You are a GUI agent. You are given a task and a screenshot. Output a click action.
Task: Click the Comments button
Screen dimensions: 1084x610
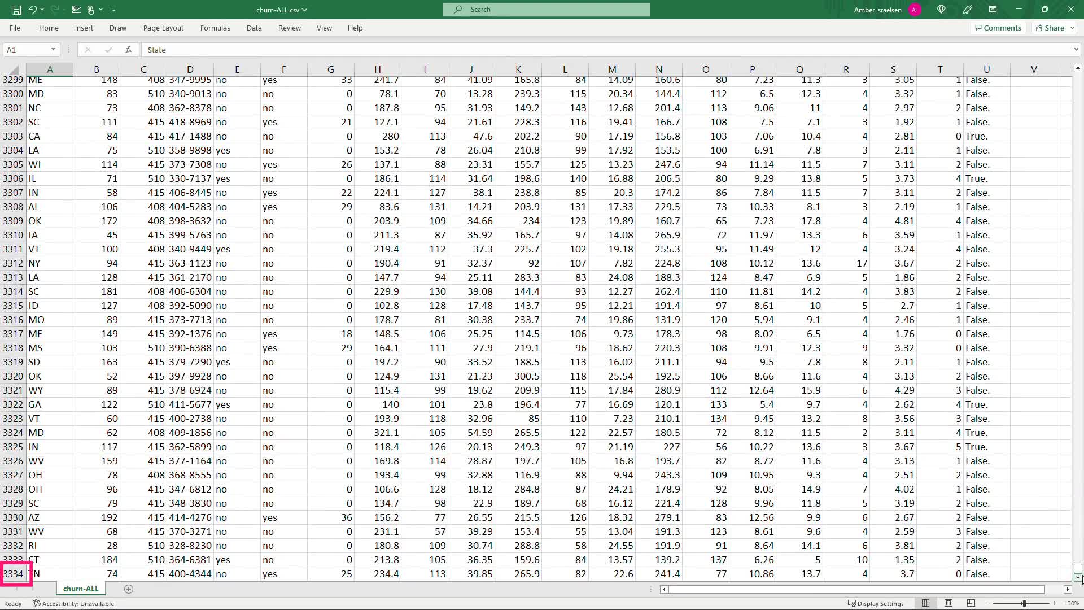coord(998,28)
